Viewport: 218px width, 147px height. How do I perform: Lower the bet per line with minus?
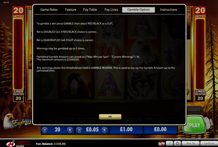79,130
